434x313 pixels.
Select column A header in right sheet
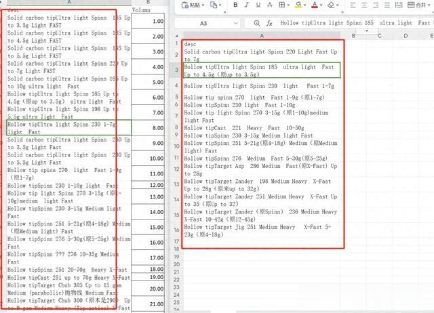(262, 36)
